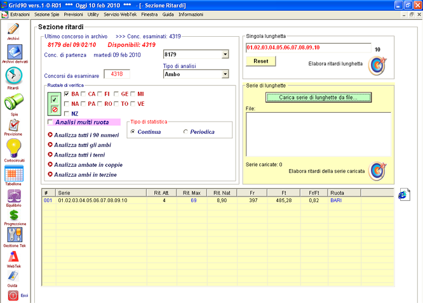This screenshot has width=423, height=303.
Task: Check the GE wheel checkbox
Action: click(x=116, y=94)
